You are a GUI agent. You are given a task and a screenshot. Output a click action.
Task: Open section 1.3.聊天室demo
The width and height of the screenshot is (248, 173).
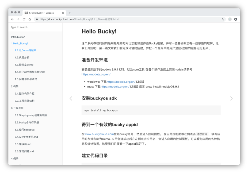tap(24, 65)
